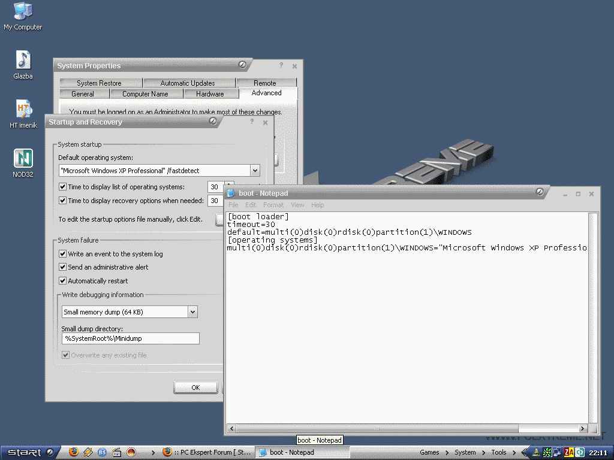The width and height of the screenshot is (614, 460).
Task: Show hidden system tray icons arrow
Action: (x=525, y=453)
